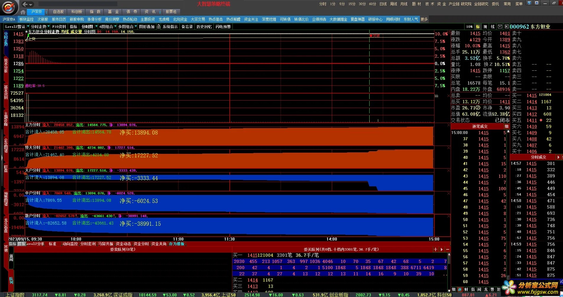
Task: Click the 逐 bottom tab icon
Action: [x=460, y=289]
